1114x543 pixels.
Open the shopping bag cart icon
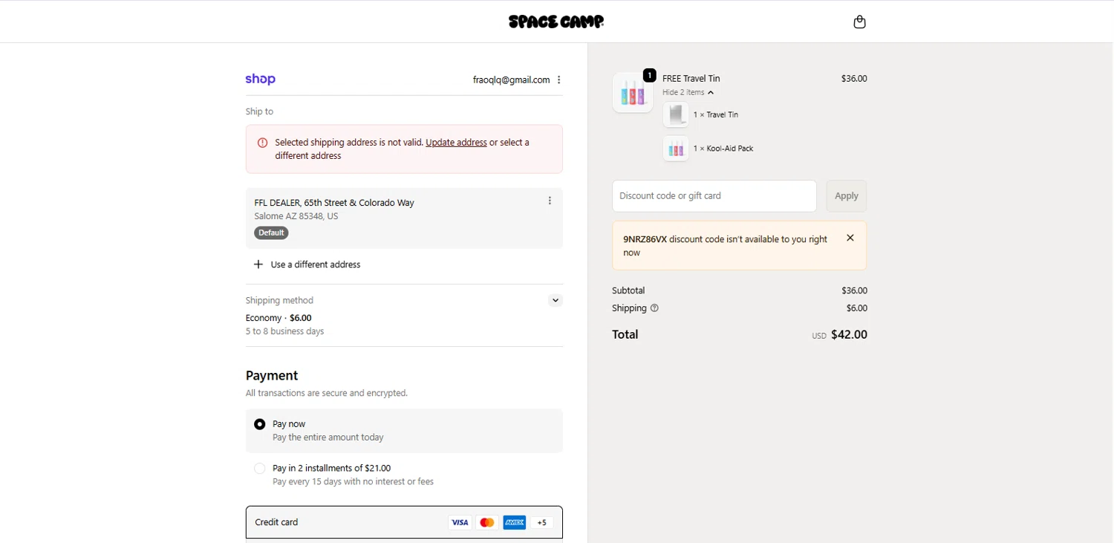pos(859,22)
